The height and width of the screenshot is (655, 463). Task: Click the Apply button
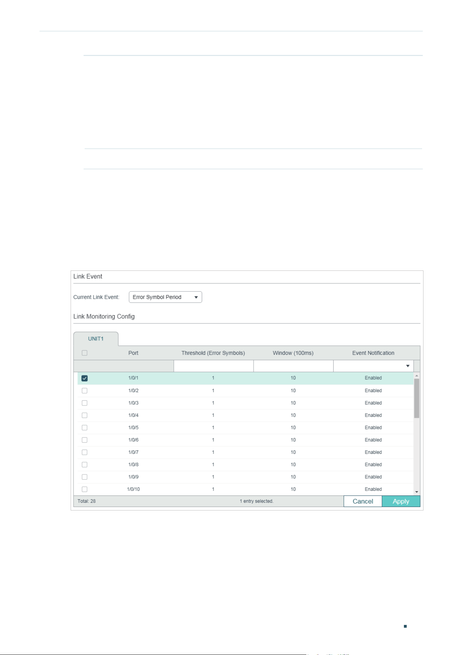(401, 501)
